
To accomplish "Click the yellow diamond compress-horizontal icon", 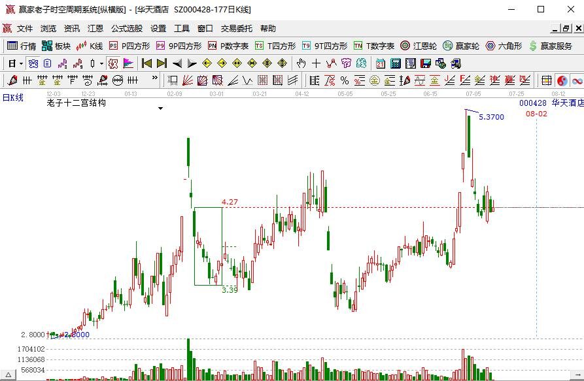I will pyautogui.click(x=252, y=63).
